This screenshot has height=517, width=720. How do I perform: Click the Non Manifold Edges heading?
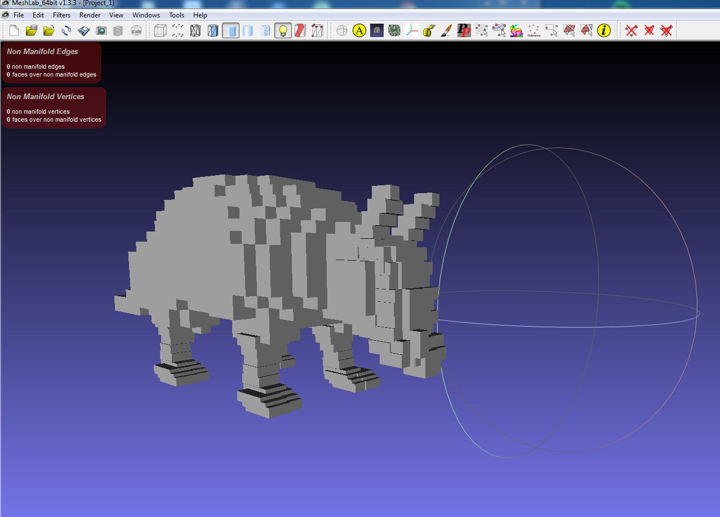[43, 51]
